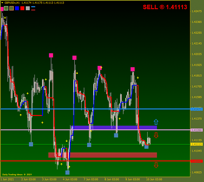Click the SELL ® 1.41113 signal label
Screen dimensions: 204x182
pyautogui.click(x=165, y=7)
